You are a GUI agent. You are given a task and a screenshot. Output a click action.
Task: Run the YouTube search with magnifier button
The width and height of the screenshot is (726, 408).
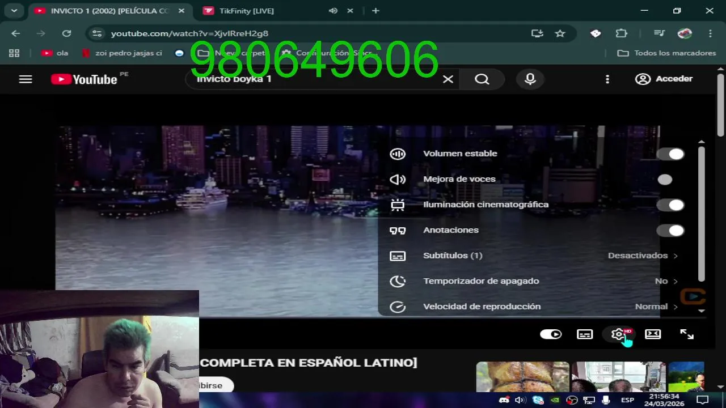(482, 79)
